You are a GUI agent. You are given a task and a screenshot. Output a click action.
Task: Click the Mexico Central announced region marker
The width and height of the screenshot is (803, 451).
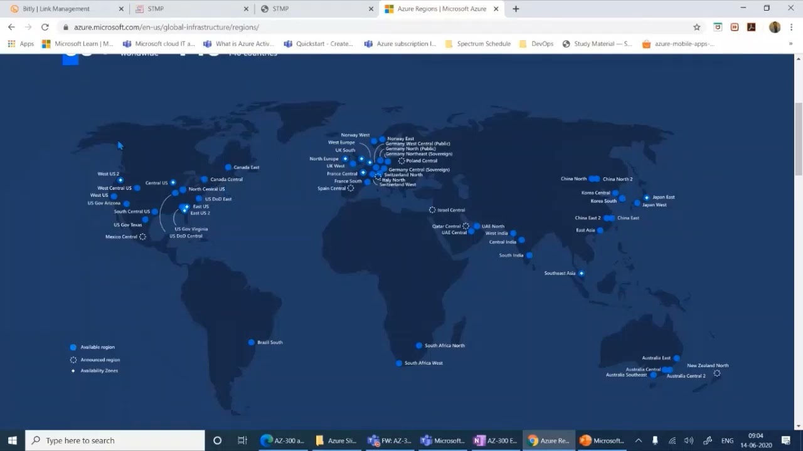(143, 237)
